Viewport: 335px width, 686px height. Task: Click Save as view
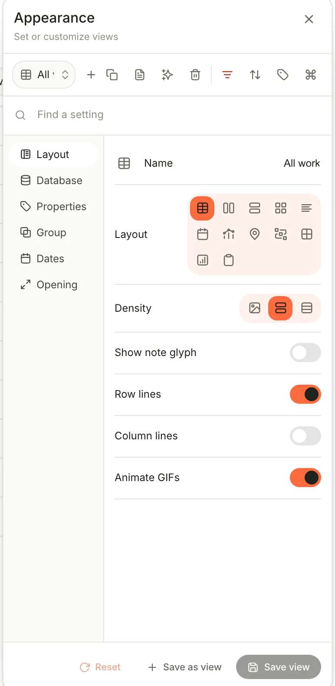click(x=185, y=667)
